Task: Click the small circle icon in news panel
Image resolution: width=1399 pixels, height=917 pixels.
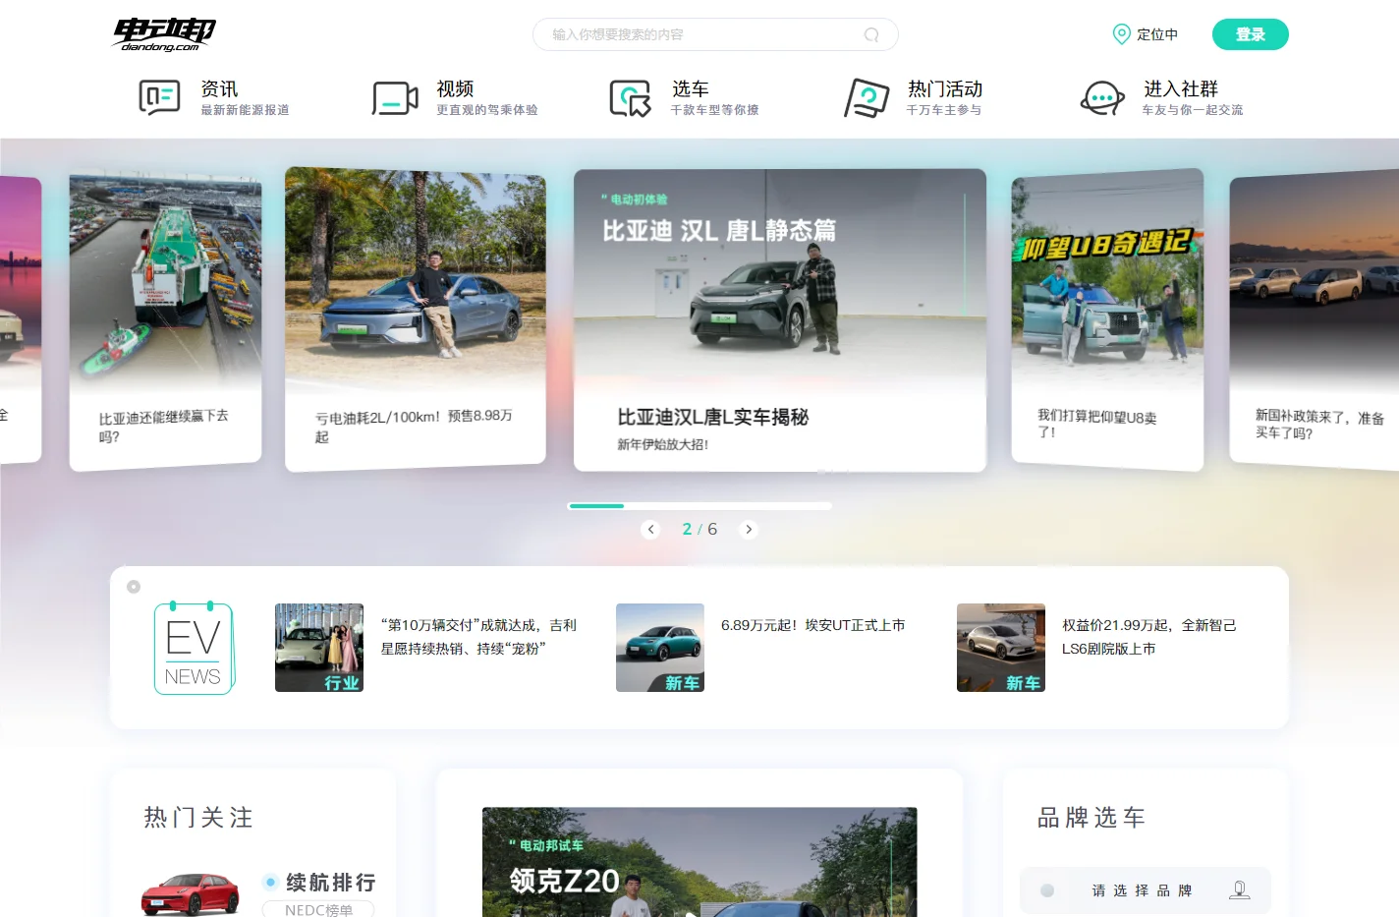Action: point(134,587)
